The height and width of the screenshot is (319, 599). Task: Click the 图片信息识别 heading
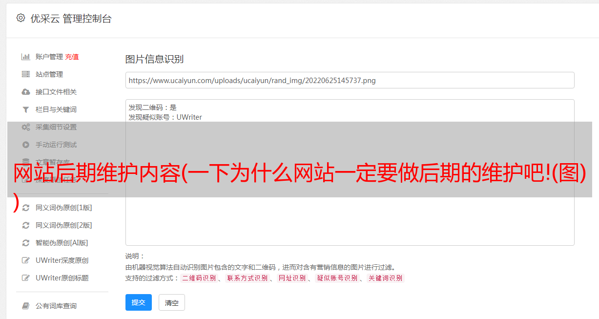coord(154,59)
